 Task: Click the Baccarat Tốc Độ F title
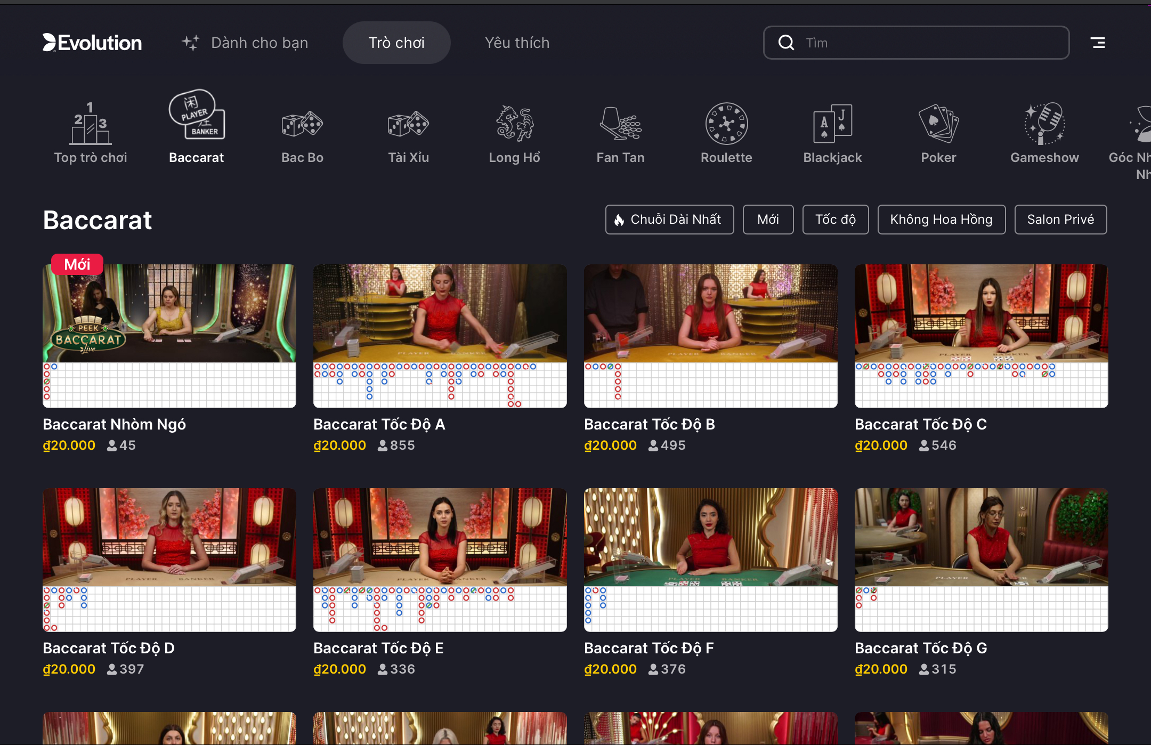click(649, 648)
